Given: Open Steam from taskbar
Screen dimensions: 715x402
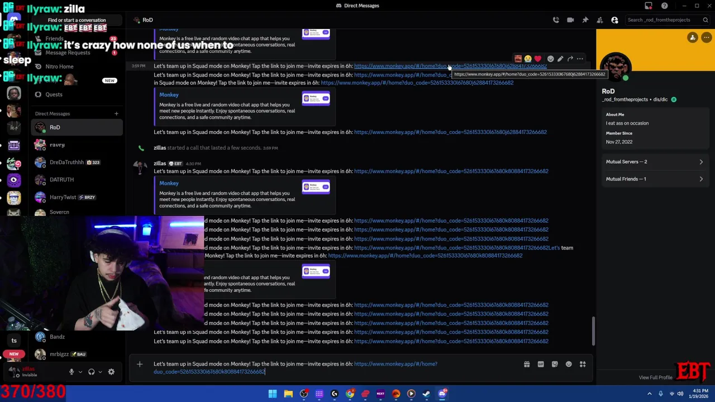Looking at the screenshot, I should pos(426,394).
